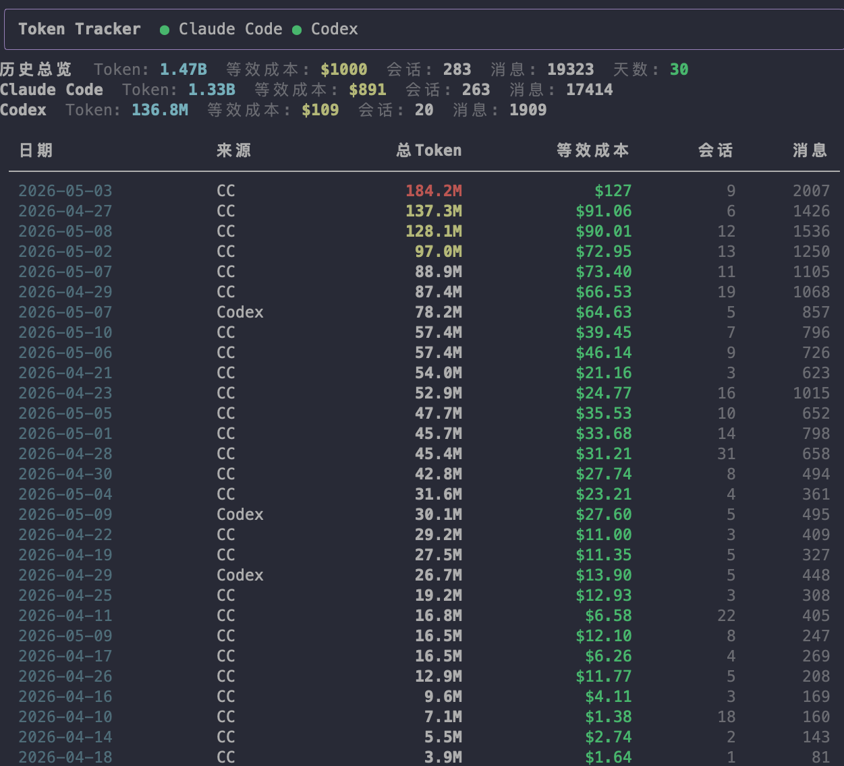844x766 pixels.
Task: Click the cost $33.68
Action: point(604,434)
